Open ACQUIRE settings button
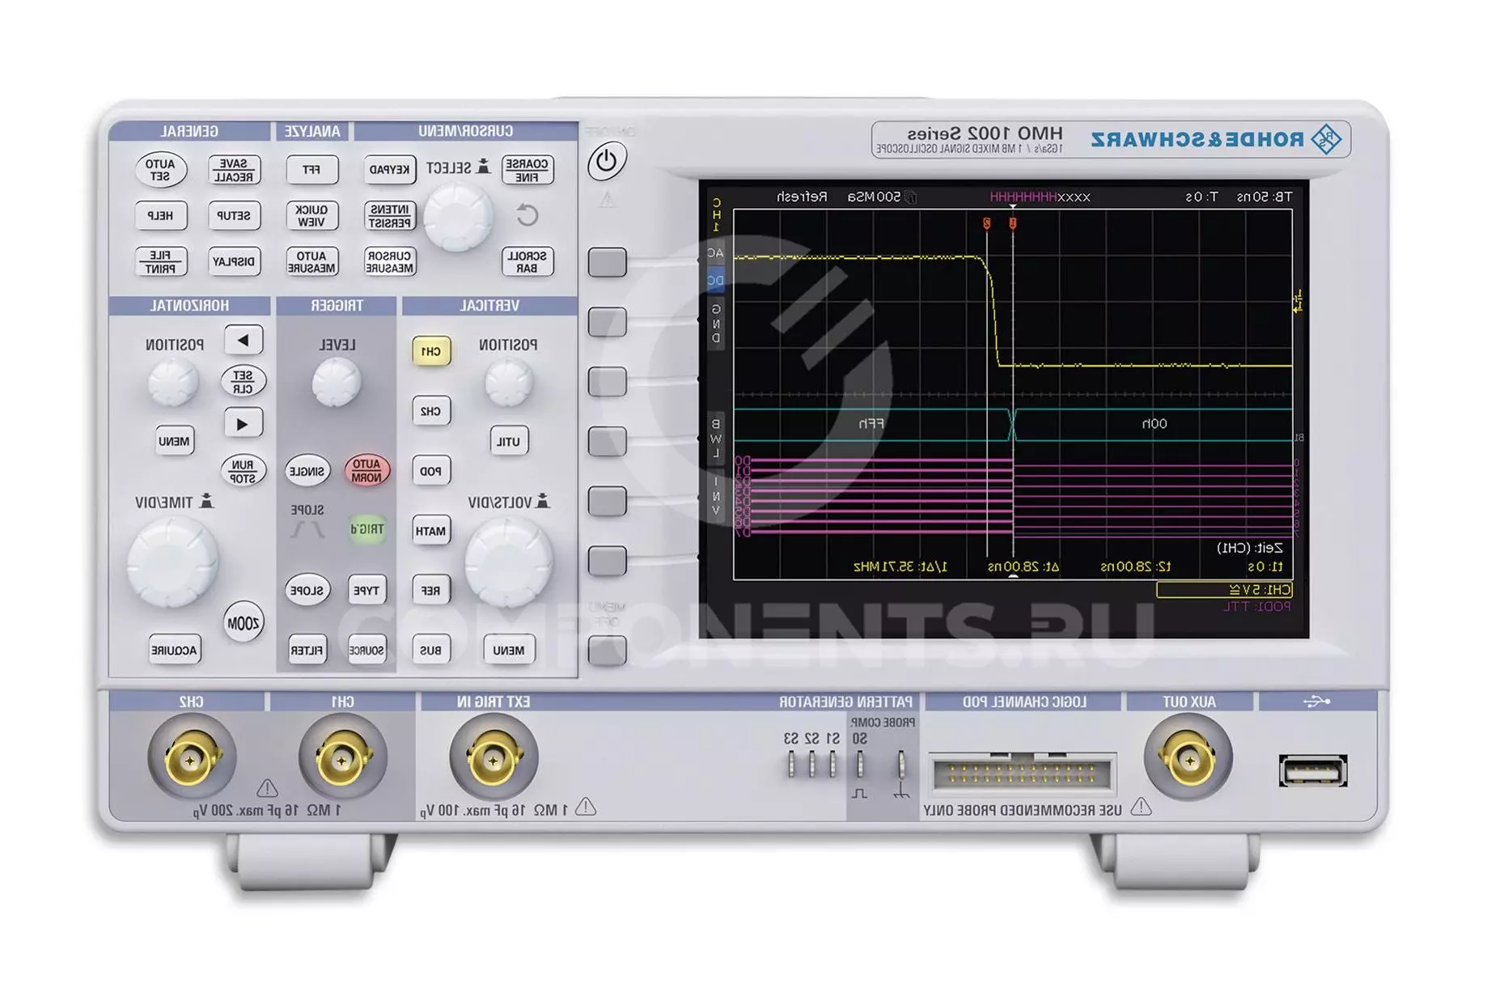 pyautogui.click(x=175, y=650)
